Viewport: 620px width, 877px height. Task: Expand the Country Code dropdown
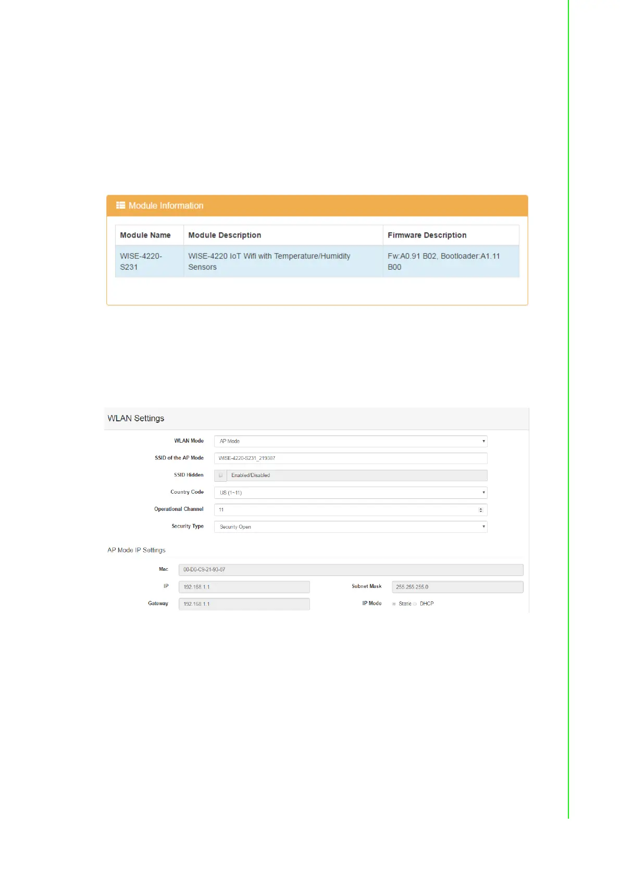click(350, 493)
